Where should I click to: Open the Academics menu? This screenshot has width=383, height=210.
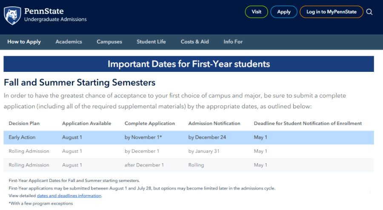pos(69,42)
